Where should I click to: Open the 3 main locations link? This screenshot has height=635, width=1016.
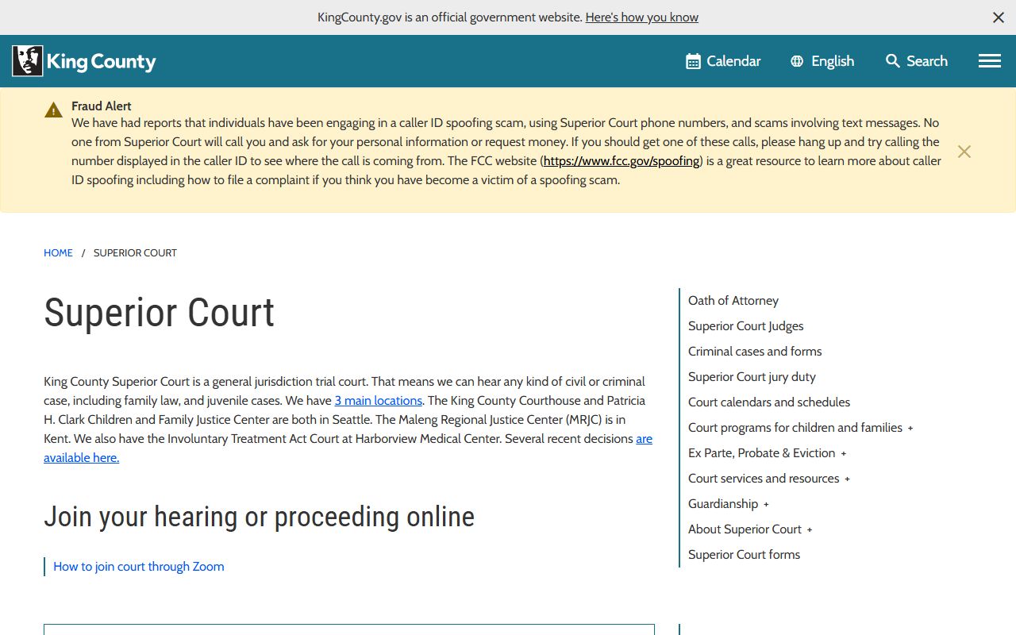[x=379, y=401]
